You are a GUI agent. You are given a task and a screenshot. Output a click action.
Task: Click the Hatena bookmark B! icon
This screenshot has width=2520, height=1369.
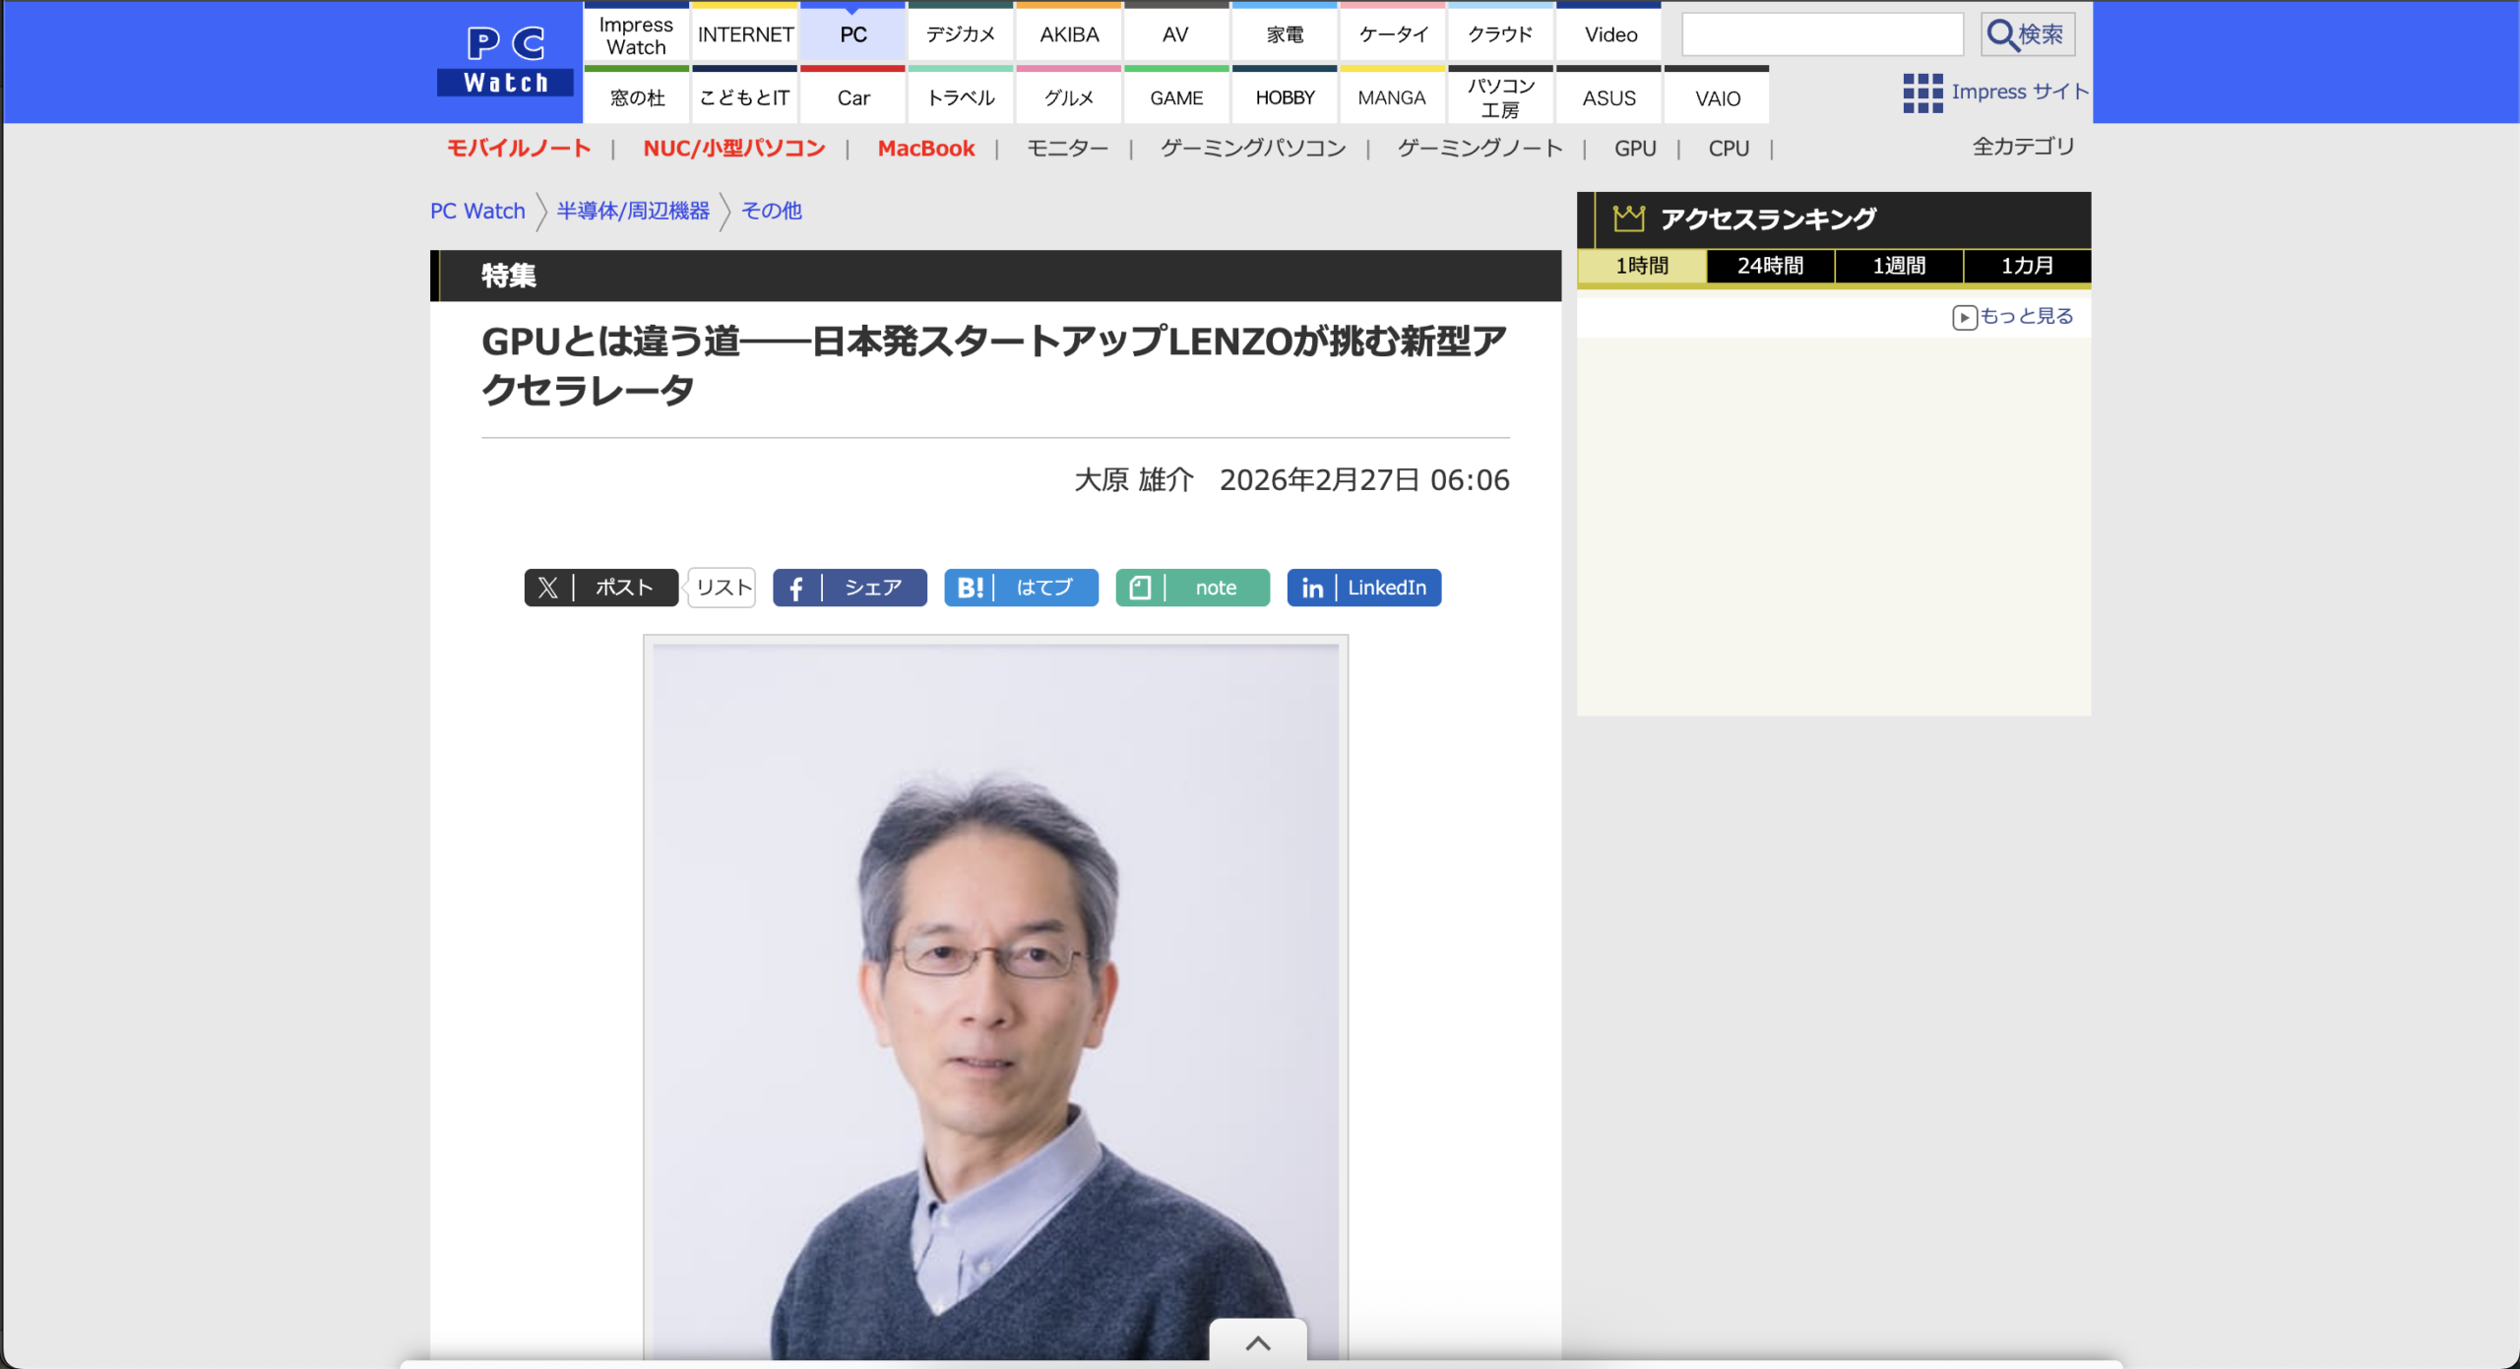click(x=970, y=588)
